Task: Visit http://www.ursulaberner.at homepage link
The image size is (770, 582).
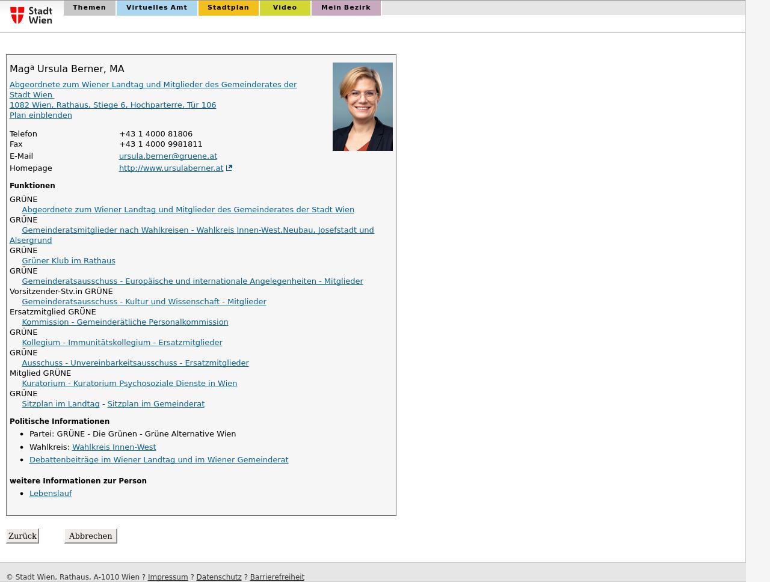Action: coord(171,168)
